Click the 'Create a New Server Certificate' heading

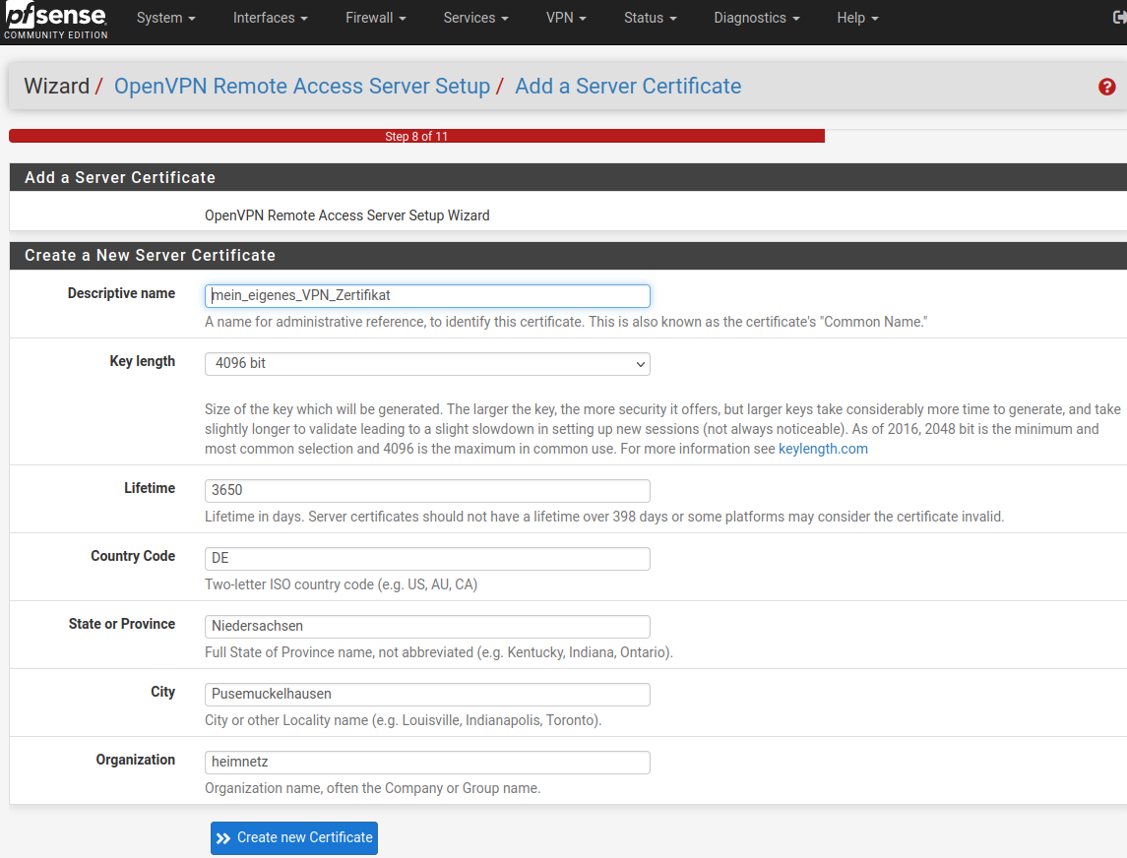click(x=151, y=256)
